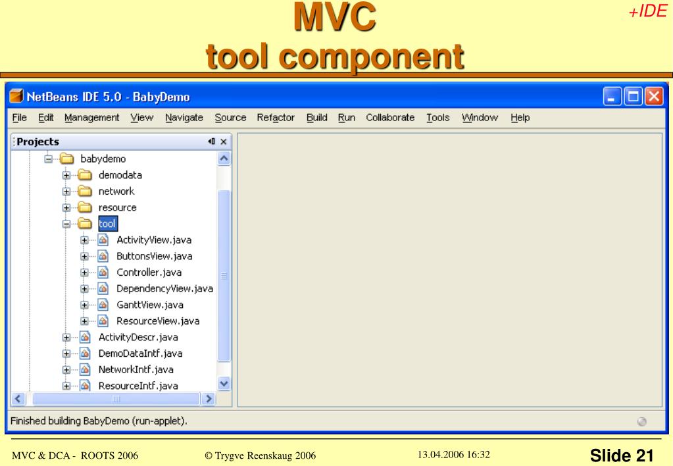Select GanttView.java in tree
Screen dimensions: 673x466
(150, 305)
